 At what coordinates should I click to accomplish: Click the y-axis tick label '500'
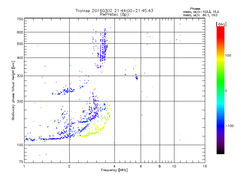20,44
